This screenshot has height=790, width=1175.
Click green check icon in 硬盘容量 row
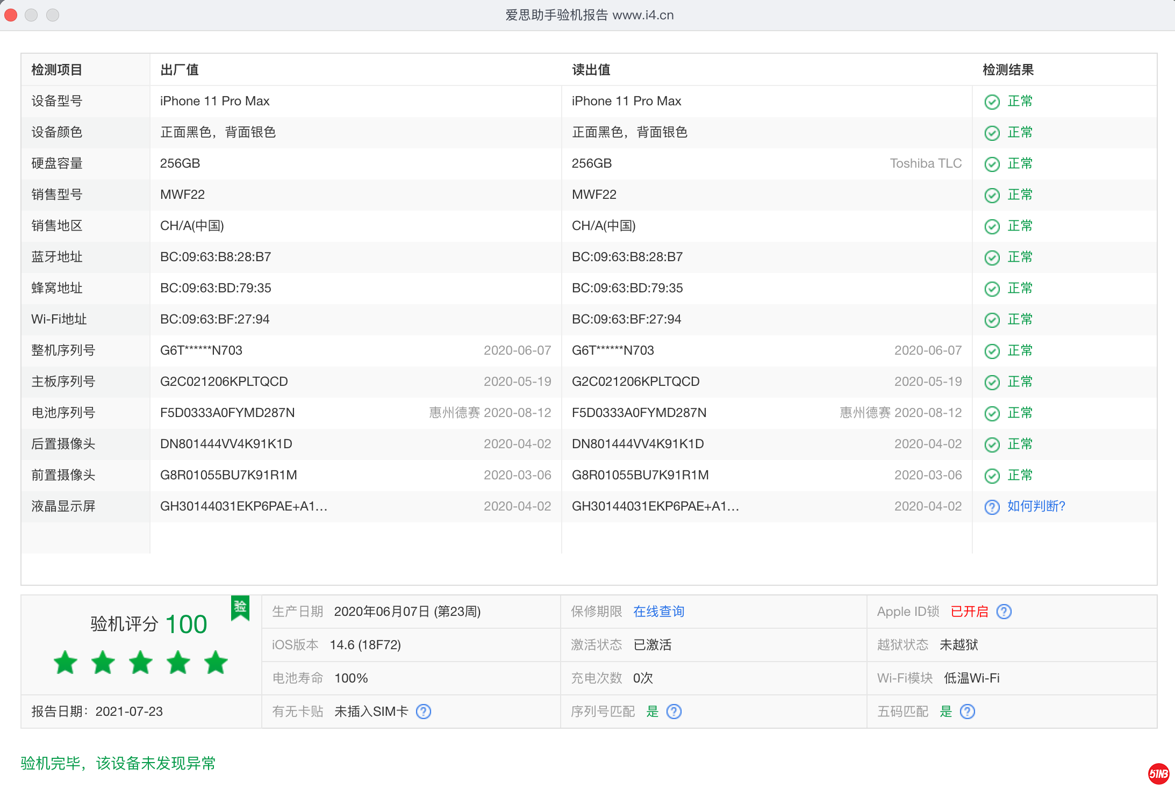pos(992,164)
